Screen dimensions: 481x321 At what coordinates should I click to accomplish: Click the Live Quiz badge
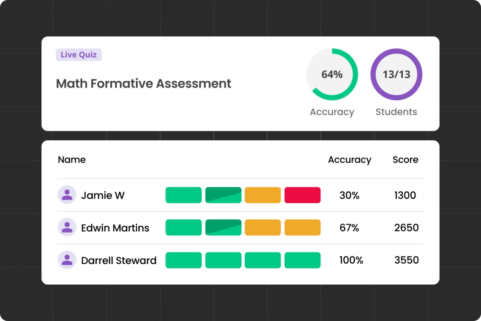pos(79,55)
